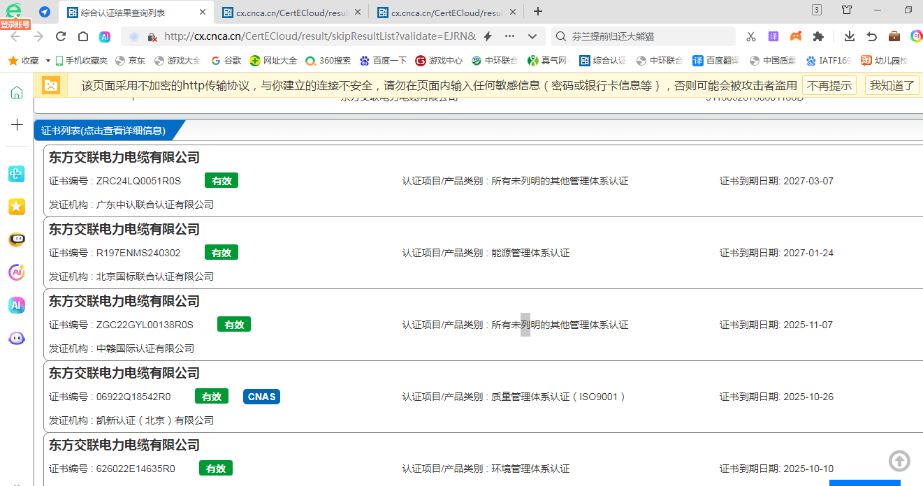The height and width of the screenshot is (486, 923).
Task: Click the sidebar home icon
Action: click(x=17, y=92)
